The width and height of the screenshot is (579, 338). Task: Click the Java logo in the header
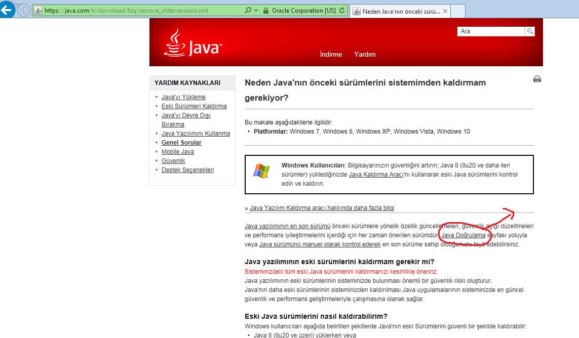point(192,43)
